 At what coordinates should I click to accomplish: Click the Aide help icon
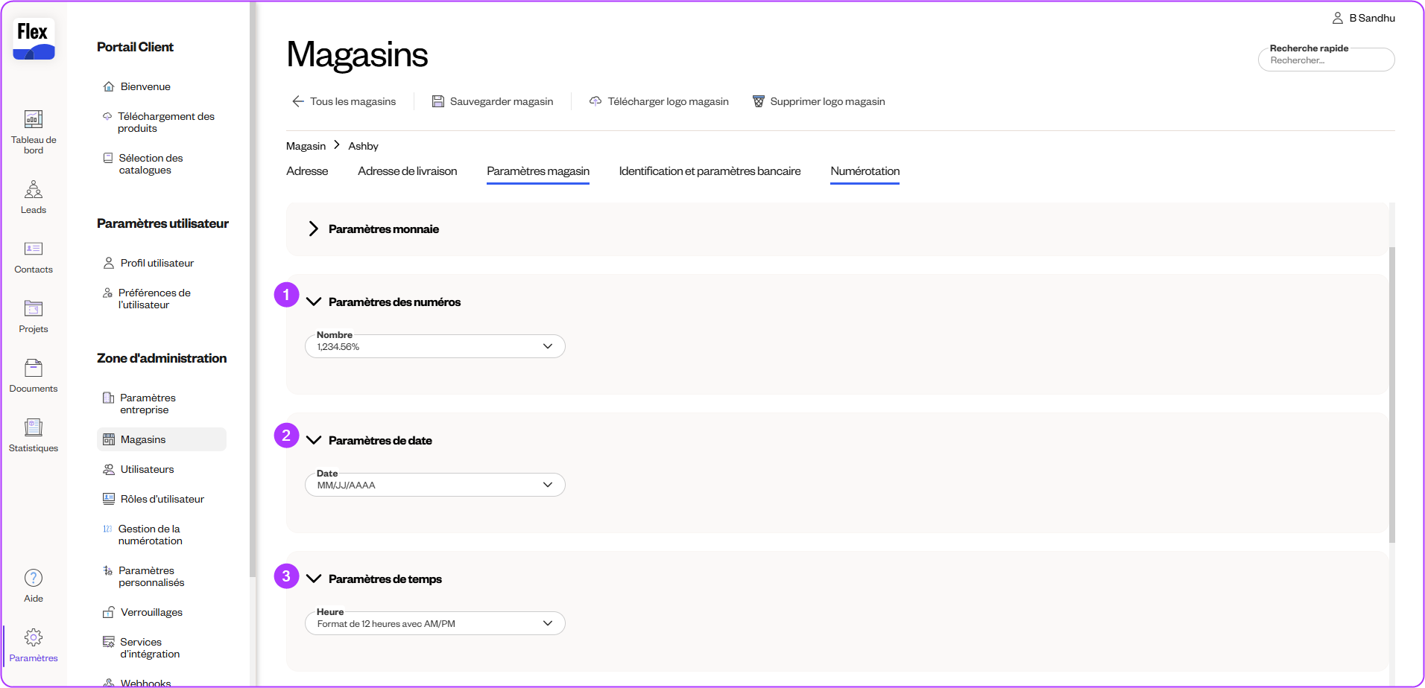[34, 579]
